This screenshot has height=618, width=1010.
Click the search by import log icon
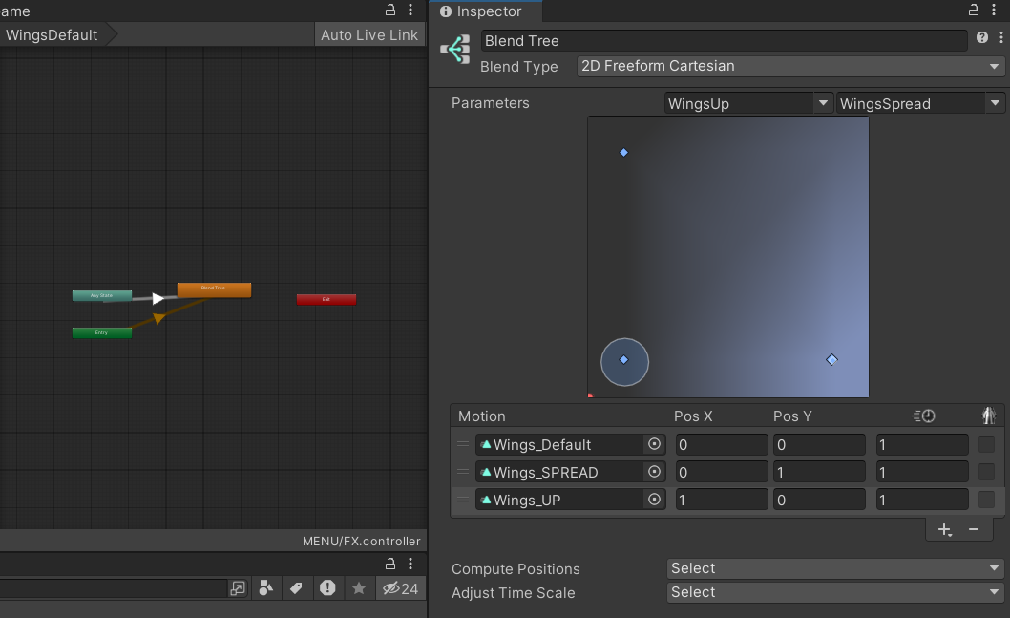[x=327, y=587]
